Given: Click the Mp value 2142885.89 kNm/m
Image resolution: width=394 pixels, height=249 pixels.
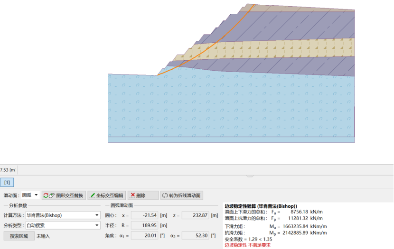Looking at the screenshot, I should pos(305,233).
